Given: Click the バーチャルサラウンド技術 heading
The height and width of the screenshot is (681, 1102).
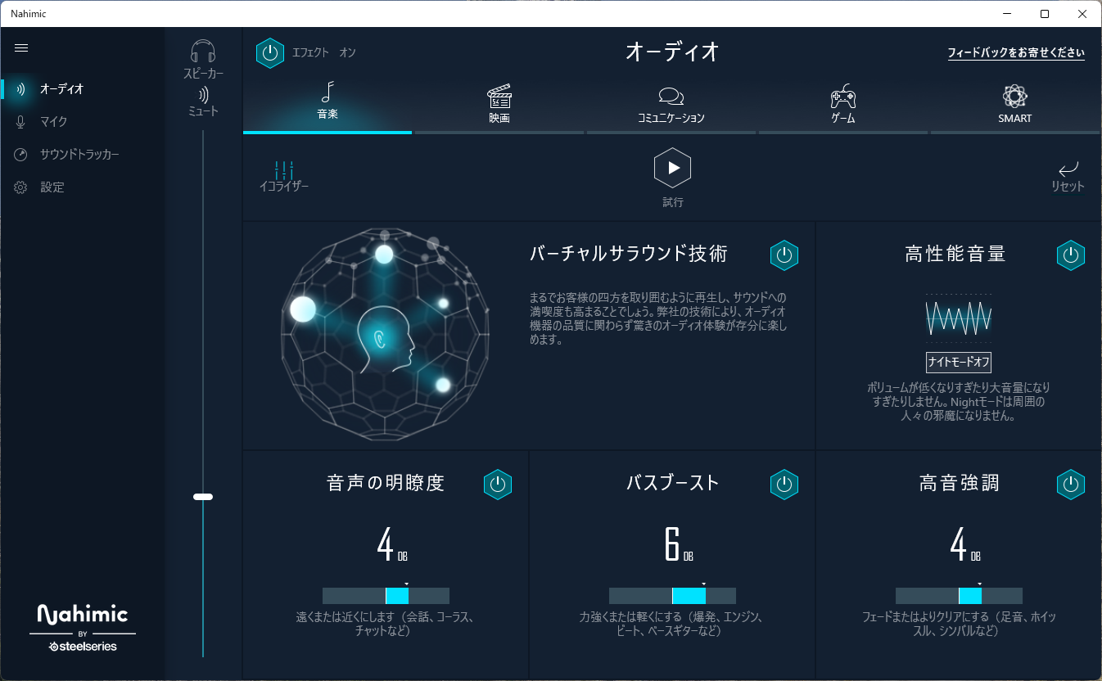Looking at the screenshot, I should point(629,254).
